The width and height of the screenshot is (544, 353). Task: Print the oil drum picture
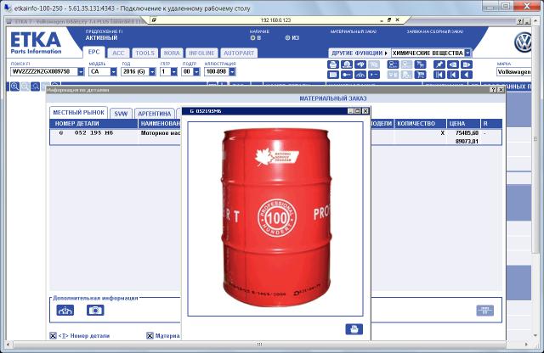pos(354,329)
